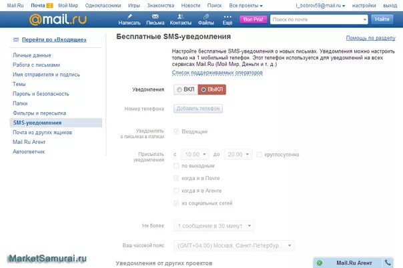Select SMS-уведомления in the sidebar
The image size is (403, 268).
56,123
